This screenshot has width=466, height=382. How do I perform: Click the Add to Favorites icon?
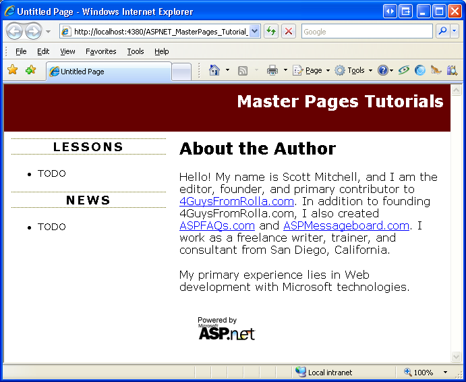tap(30, 70)
